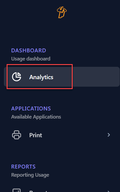The height and width of the screenshot is (192, 120).
Task: Click the DASHBOARD section heading
Action: 29,51
